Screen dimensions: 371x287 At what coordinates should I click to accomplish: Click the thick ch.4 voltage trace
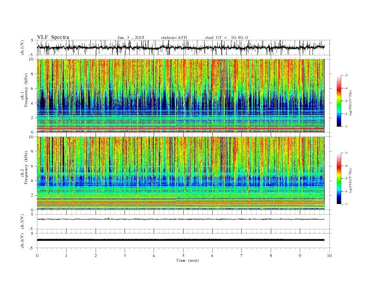(x=180, y=240)
